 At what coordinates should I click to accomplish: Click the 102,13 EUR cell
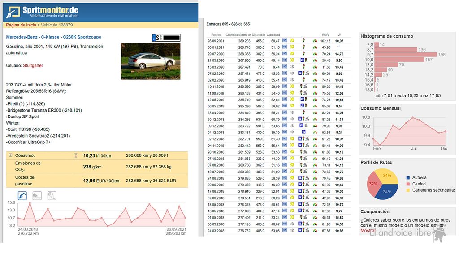point(325,41)
